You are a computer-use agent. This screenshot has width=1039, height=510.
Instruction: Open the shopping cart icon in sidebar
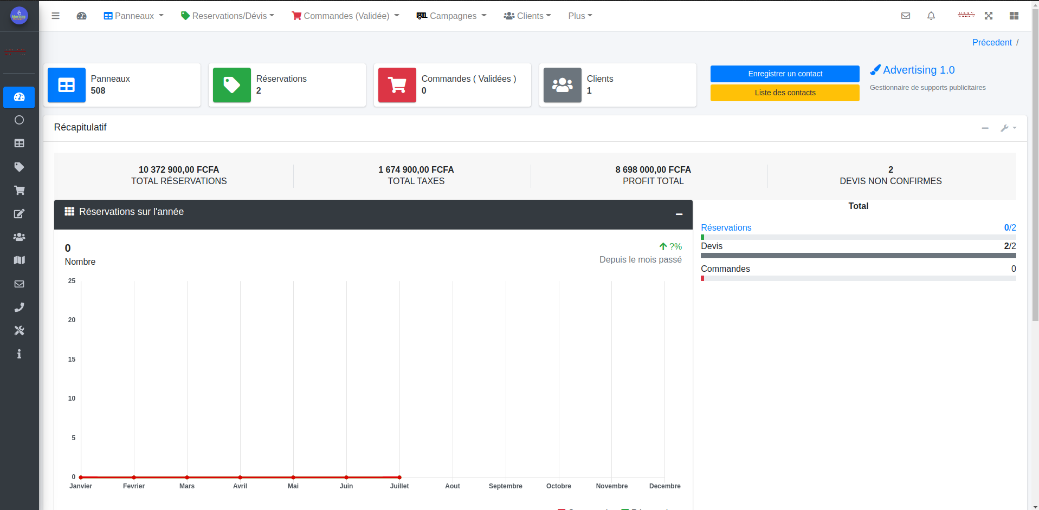point(19,190)
